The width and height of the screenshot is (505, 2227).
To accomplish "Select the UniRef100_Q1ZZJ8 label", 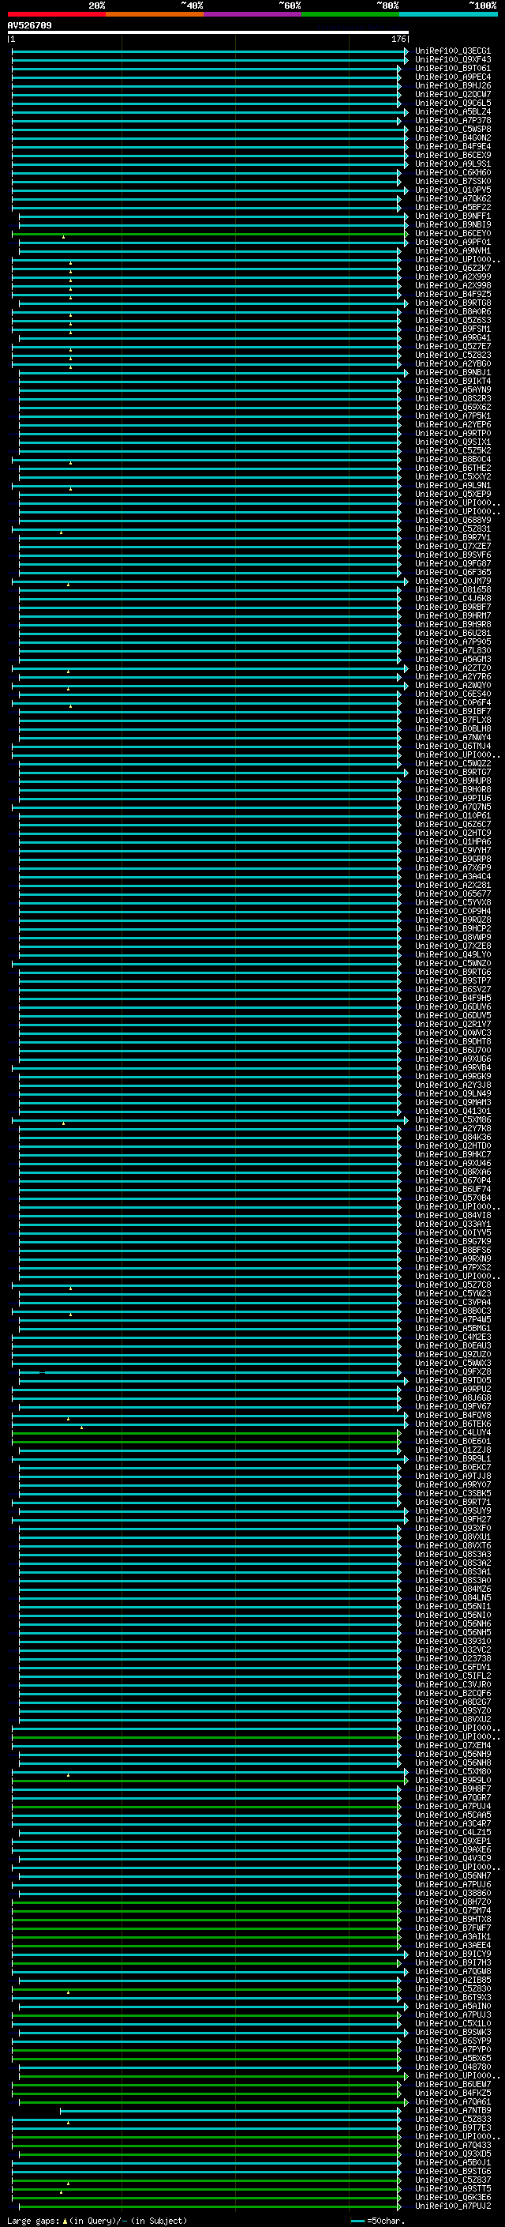I will point(452,1450).
